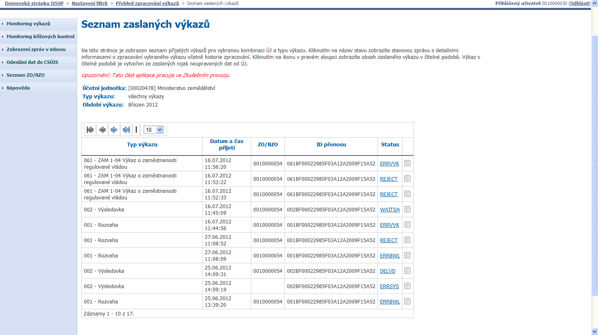Select the '25.06.2012 13:39:20' date cell
Screen dimensions: 598x335
click(x=227, y=301)
